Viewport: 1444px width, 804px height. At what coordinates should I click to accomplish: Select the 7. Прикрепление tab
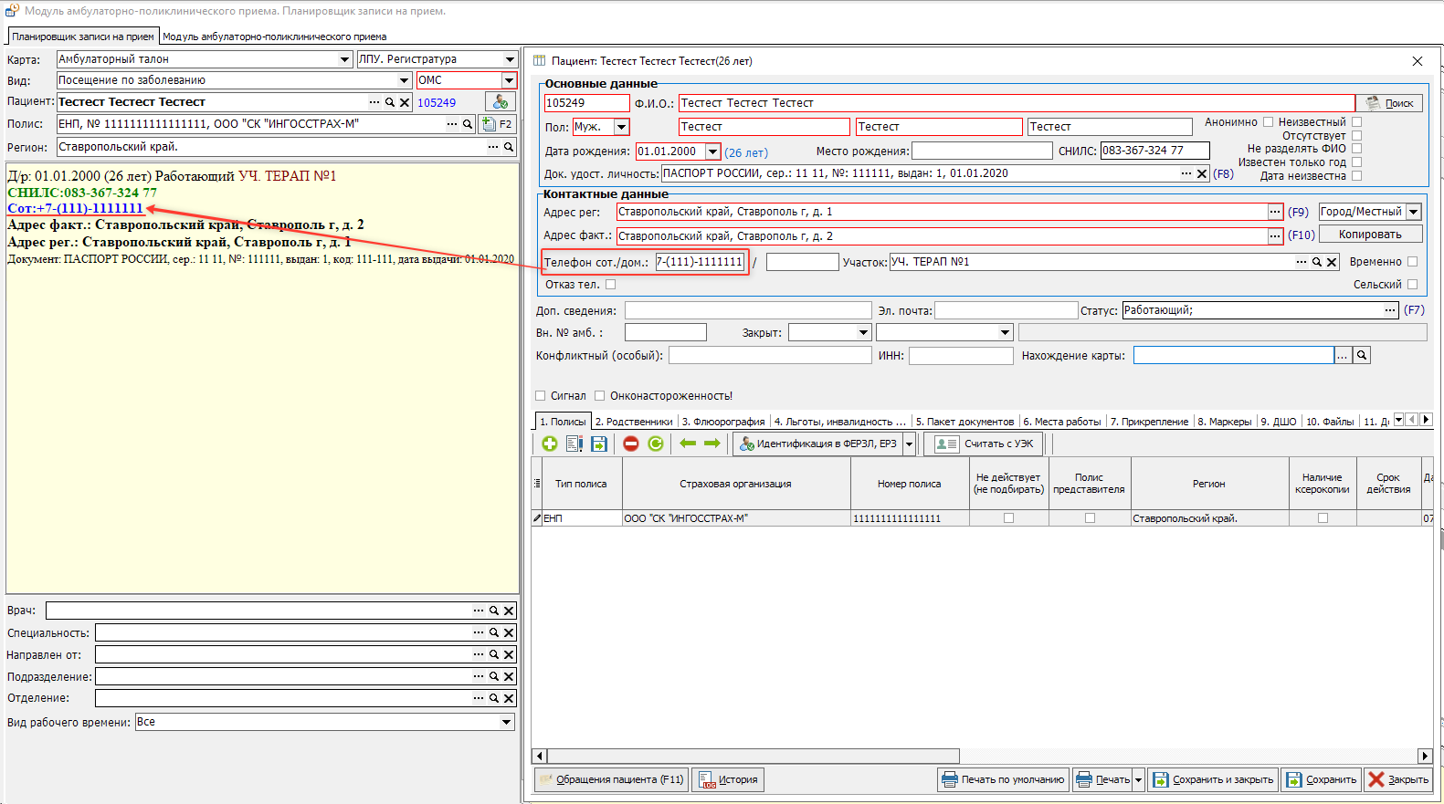tap(1150, 422)
